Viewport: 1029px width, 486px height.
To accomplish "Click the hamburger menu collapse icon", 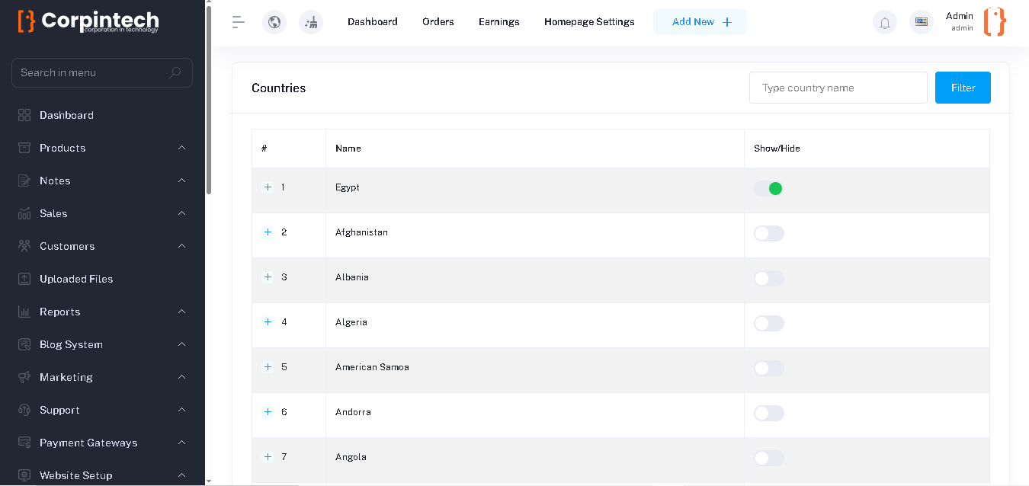I will [x=239, y=22].
